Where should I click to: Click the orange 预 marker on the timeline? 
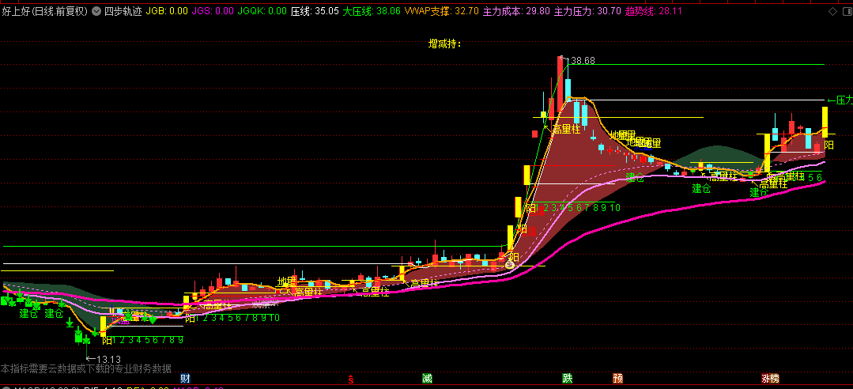(x=617, y=378)
